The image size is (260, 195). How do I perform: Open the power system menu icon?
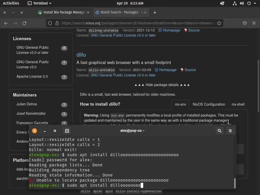(249, 3)
